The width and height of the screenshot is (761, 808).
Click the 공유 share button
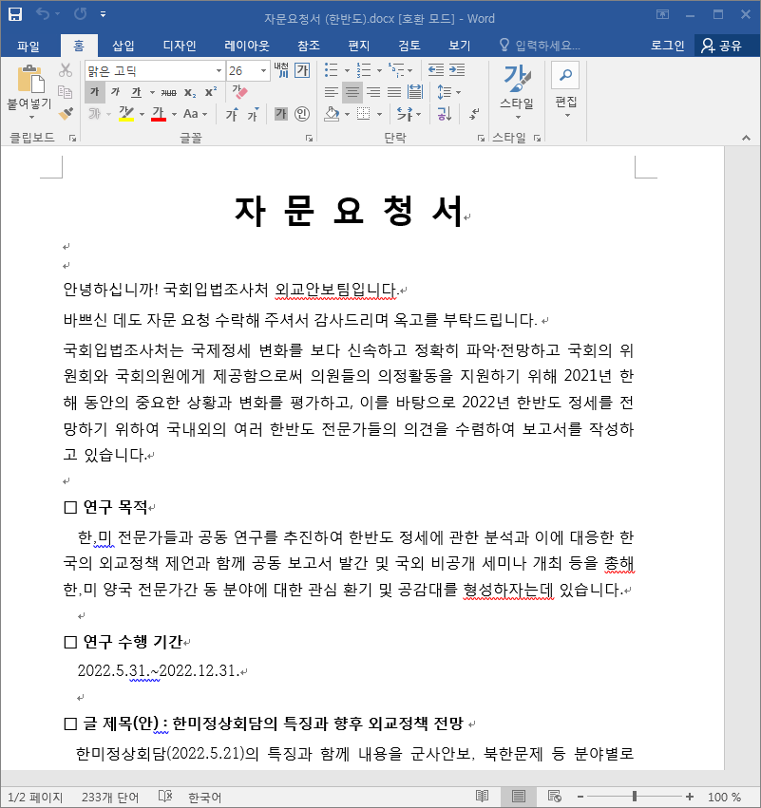[722, 46]
